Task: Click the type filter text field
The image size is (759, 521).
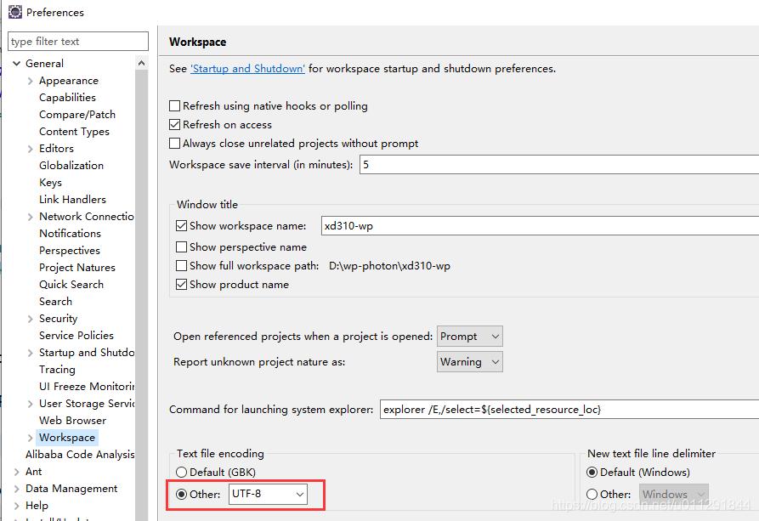Action: tap(77, 41)
